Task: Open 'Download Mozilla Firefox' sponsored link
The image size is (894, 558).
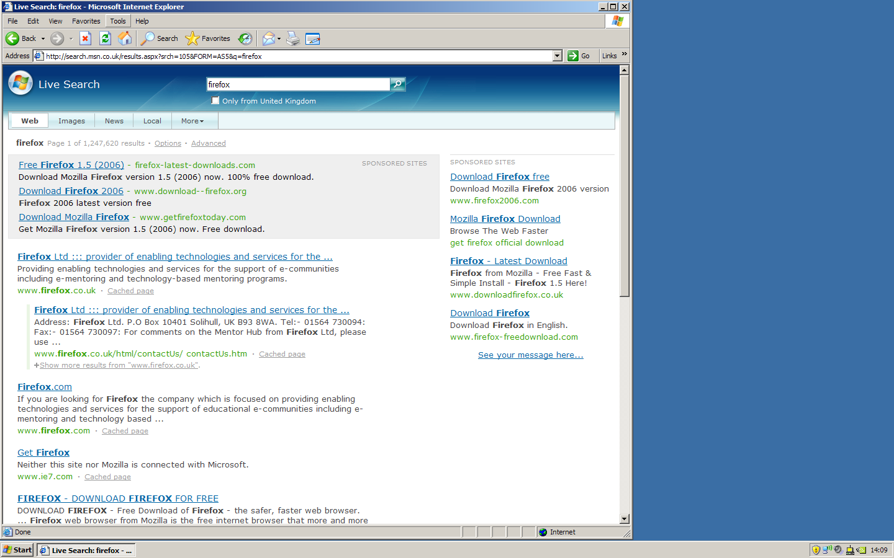Action: click(x=74, y=217)
